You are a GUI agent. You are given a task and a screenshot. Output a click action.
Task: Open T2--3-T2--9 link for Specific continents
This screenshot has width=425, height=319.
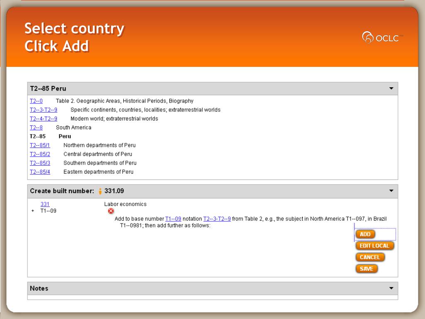point(43,110)
